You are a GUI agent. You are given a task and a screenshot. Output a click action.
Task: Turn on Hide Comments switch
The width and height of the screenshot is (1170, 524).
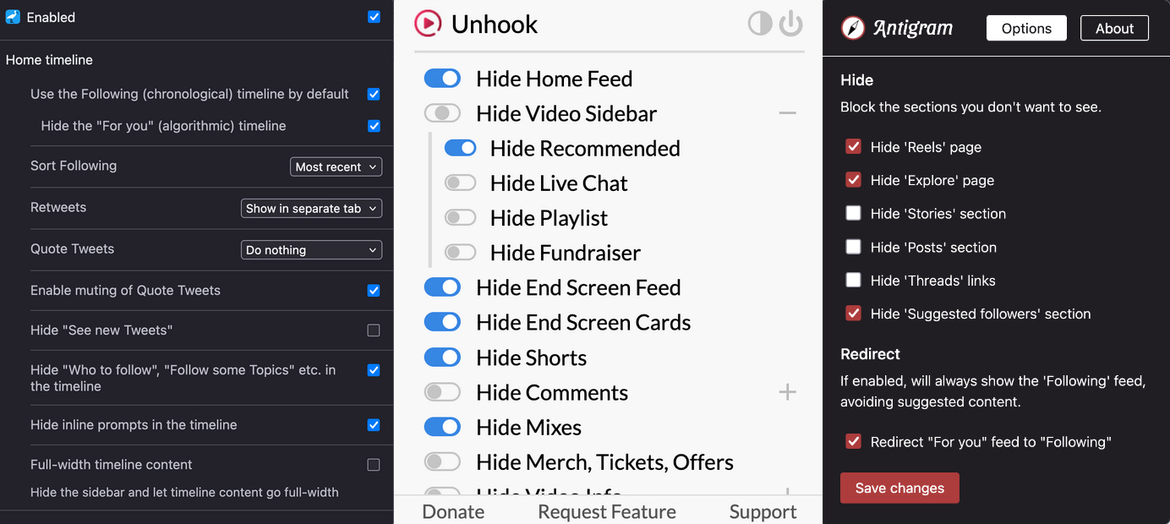(x=442, y=392)
